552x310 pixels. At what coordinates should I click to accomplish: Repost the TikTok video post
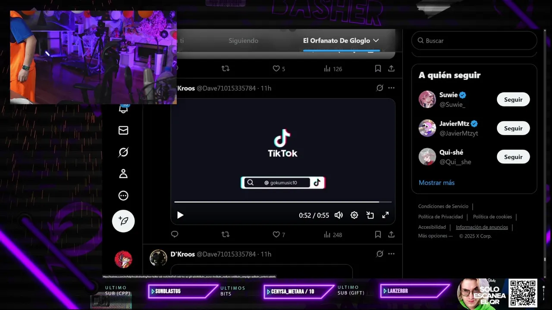[225, 235]
